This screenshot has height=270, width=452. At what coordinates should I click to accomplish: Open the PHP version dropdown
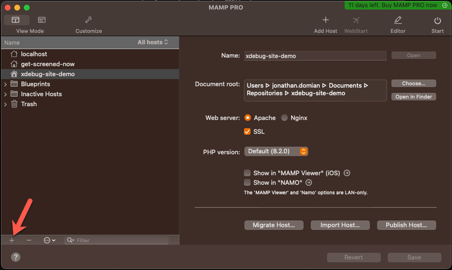276,151
